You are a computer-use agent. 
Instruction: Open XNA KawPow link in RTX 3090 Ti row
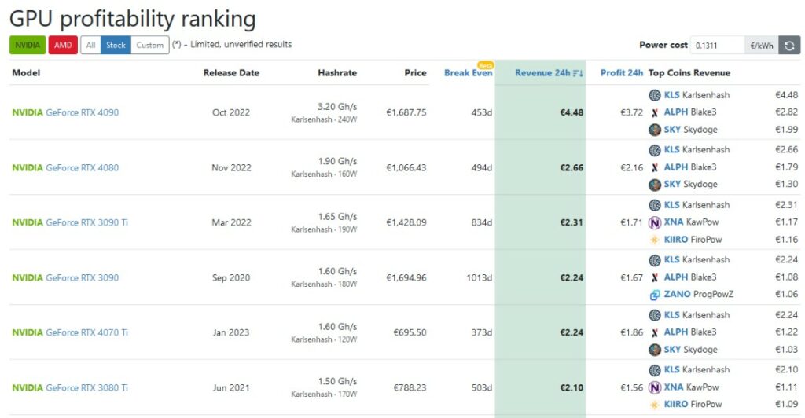691,222
